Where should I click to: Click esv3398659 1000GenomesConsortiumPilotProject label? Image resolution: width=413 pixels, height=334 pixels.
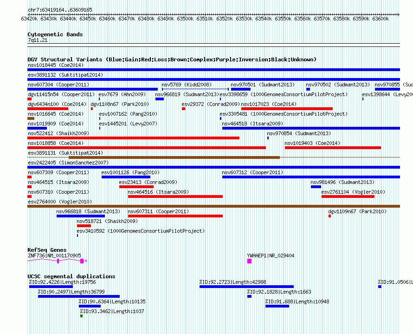click(x=284, y=94)
